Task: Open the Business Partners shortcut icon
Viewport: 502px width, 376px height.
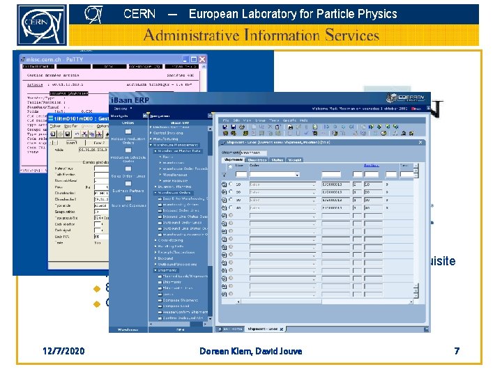Action: pyautogui.click(x=128, y=184)
